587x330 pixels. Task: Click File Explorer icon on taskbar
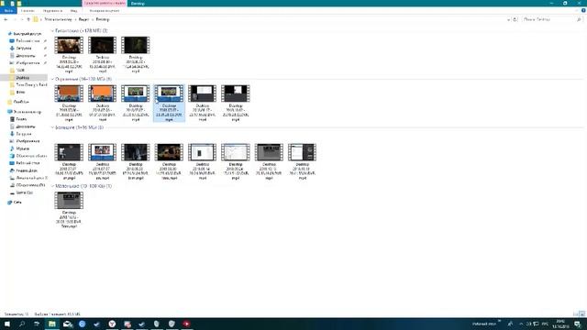tap(52, 324)
